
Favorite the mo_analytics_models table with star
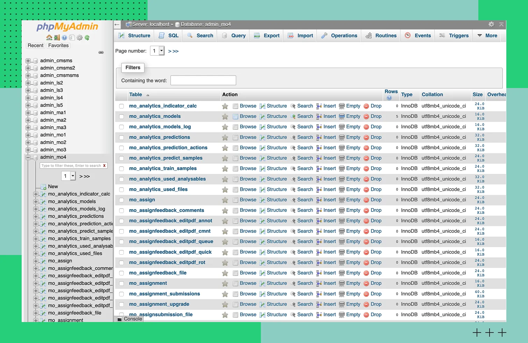click(x=225, y=117)
